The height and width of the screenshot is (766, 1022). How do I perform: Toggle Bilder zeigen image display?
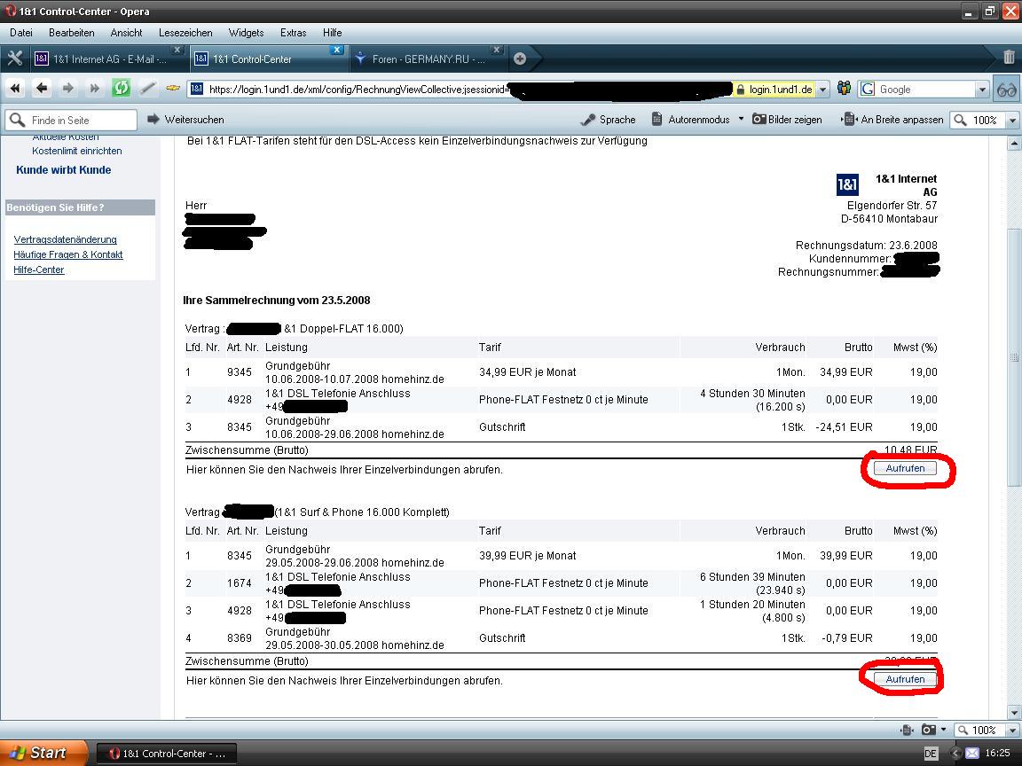[788, 120]
